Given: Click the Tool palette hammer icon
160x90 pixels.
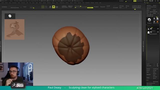Looking at the screenshot, I should (x=145, y=3).
